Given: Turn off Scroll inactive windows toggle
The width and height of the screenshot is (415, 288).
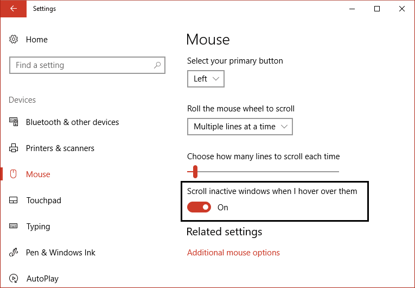Looking at the screenshot, I should point(199,207).
